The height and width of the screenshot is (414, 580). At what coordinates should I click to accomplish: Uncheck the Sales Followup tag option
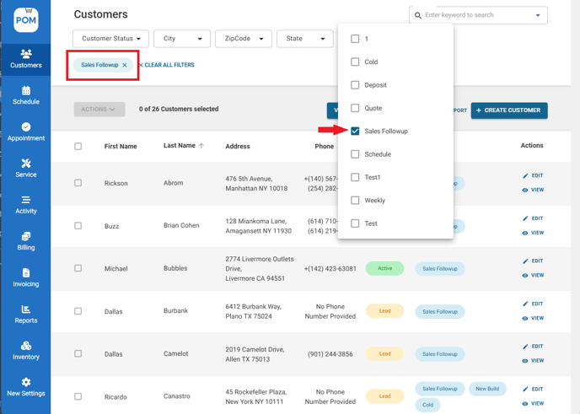[x=355, y=132]
